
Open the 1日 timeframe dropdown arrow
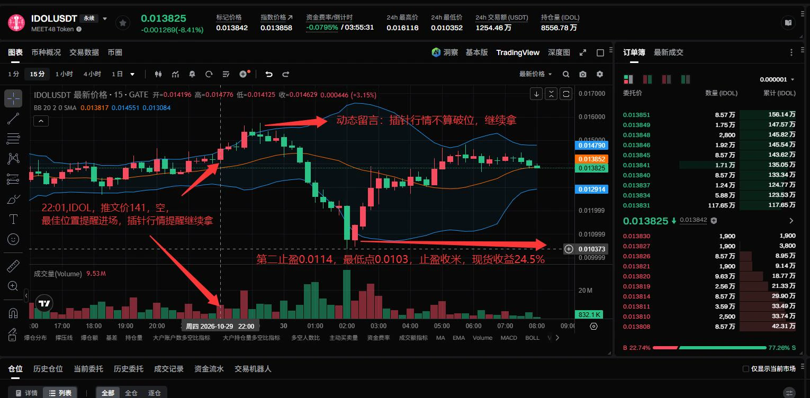pos(132,74)
